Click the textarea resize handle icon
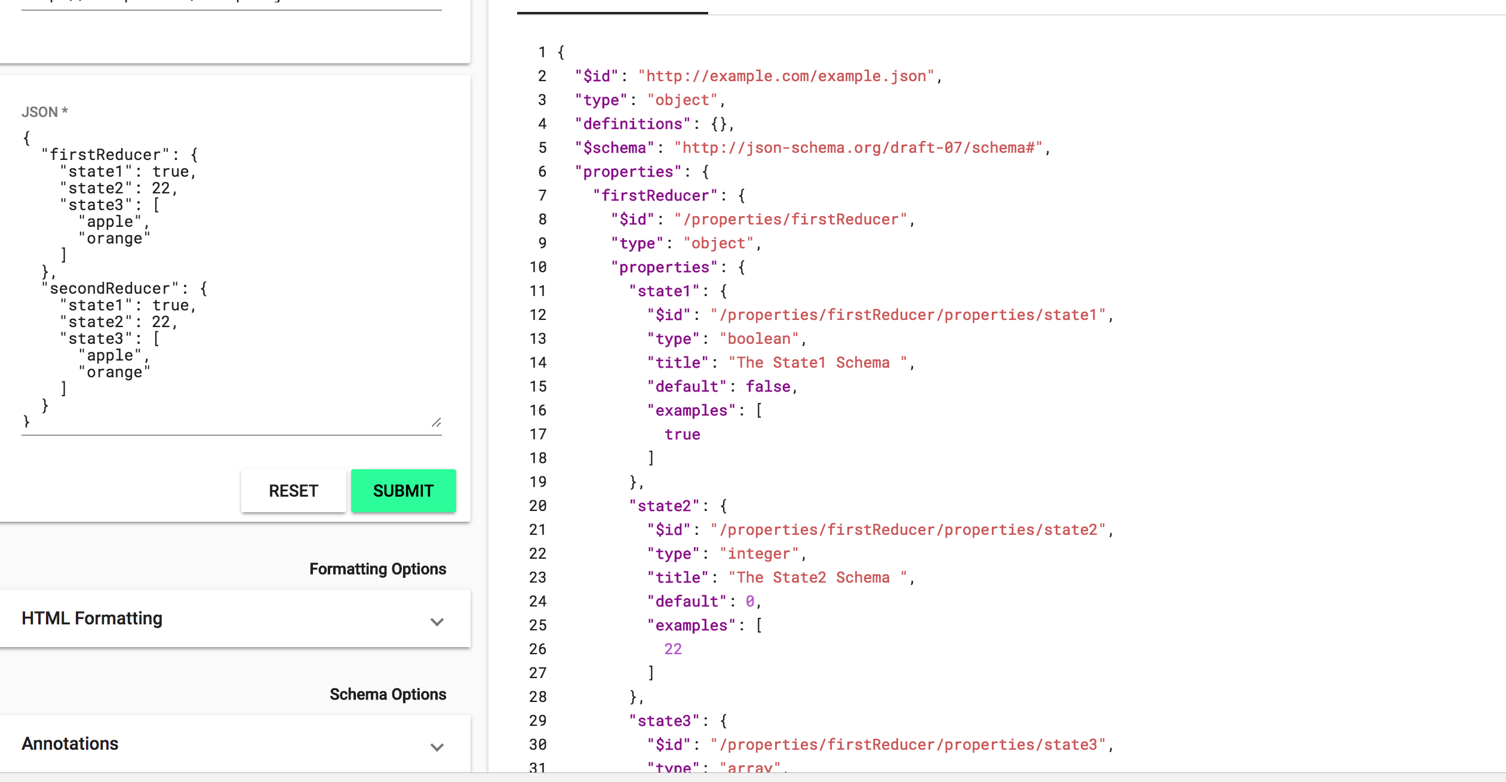This screenshot has height=782, width=1506. [437, 423]
